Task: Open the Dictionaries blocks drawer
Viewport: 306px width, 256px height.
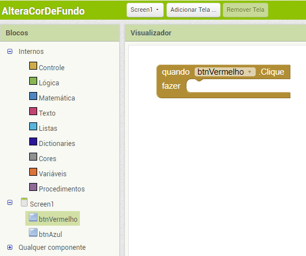Action: click(57, 144)
